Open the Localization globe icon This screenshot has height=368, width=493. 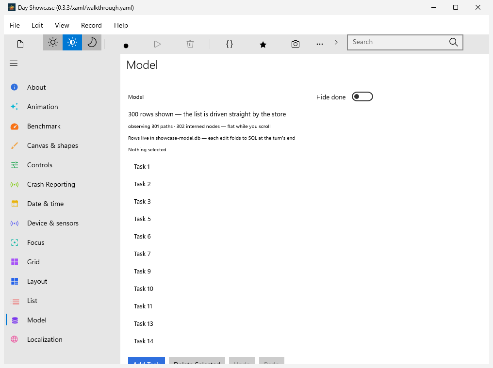point(15,339)
